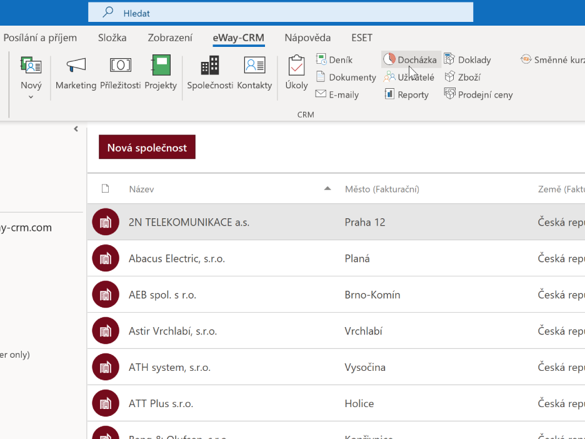Screen dimensions: 585x439
Task: Click the Planá city cell
Action: 357,259
